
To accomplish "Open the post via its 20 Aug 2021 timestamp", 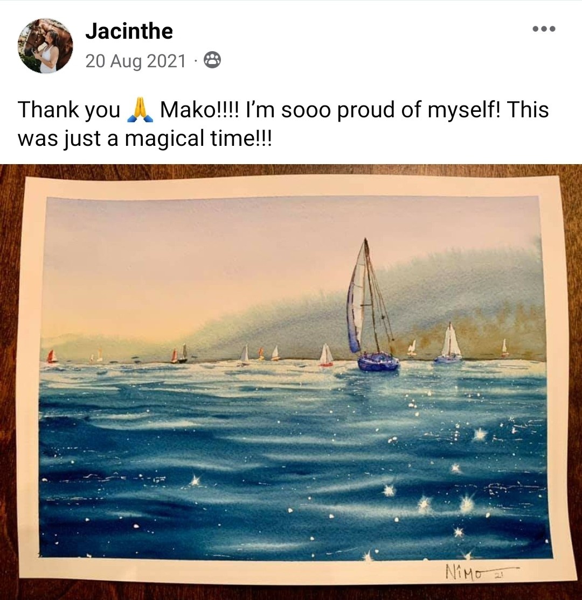I will 136,61.
